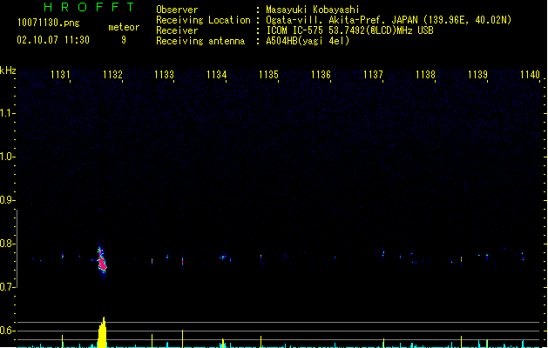Click the date stamp 02.10.07 11:30
The height and width of the screenshot is (348, 548).
[x=53, y=40]
